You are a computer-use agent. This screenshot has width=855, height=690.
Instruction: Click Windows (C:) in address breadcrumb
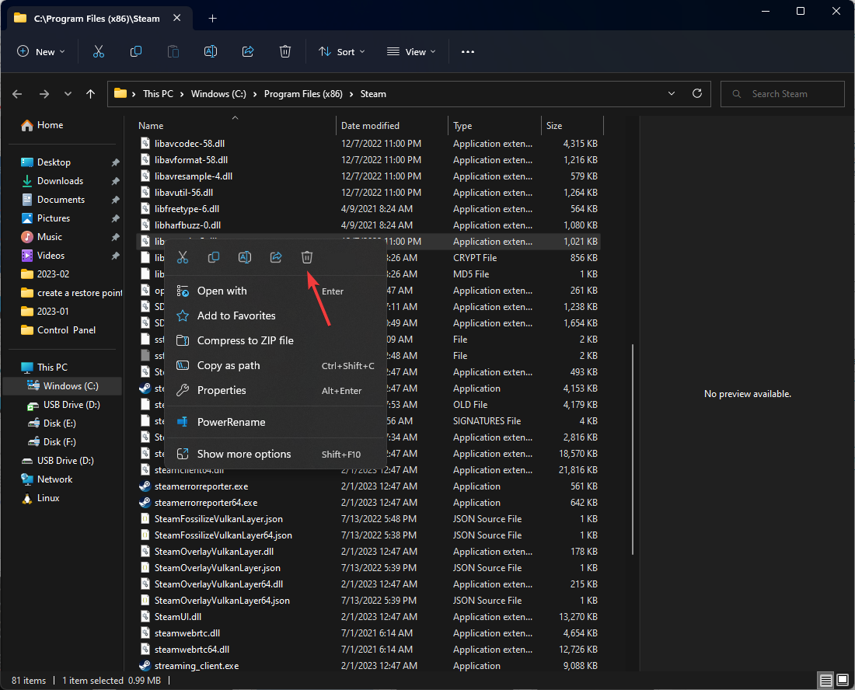click(218, 94)
